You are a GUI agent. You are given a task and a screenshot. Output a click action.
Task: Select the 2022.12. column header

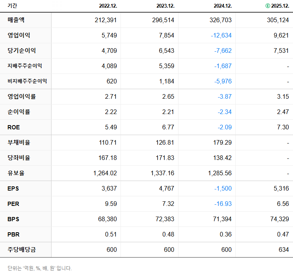click(x=108, y=6)
